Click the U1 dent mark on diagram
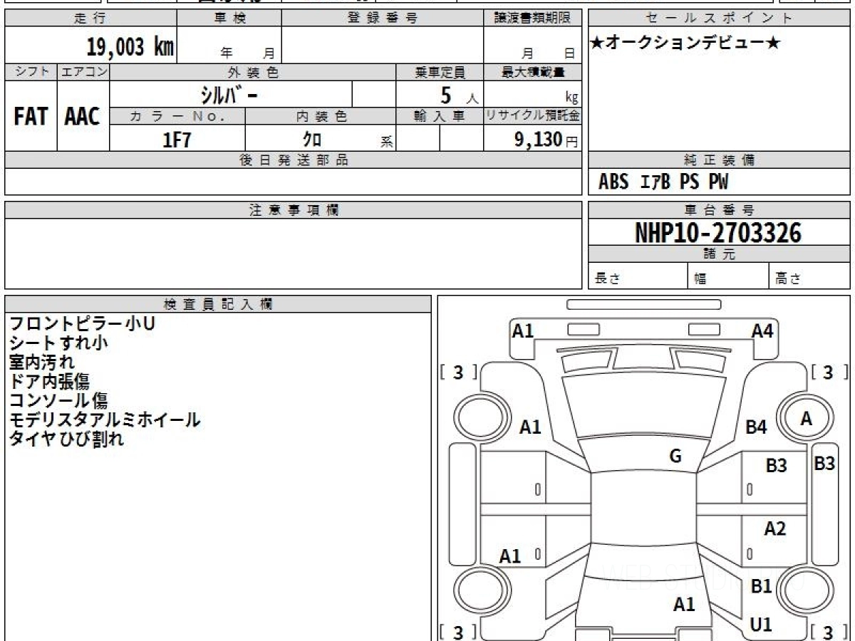 coord(761,625)
